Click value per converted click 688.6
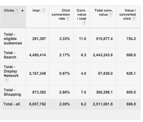Viewport: 143px width, 122px height. coord(131,55)
